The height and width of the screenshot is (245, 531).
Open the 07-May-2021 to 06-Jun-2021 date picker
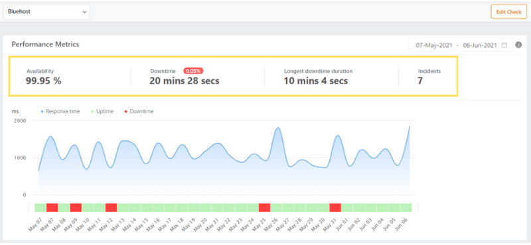click(x=461, y=45)
